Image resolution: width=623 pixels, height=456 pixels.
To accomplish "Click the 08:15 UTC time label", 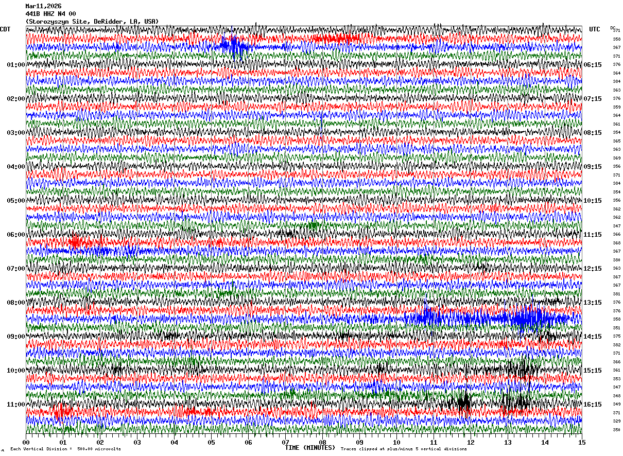I will point(593,133).
